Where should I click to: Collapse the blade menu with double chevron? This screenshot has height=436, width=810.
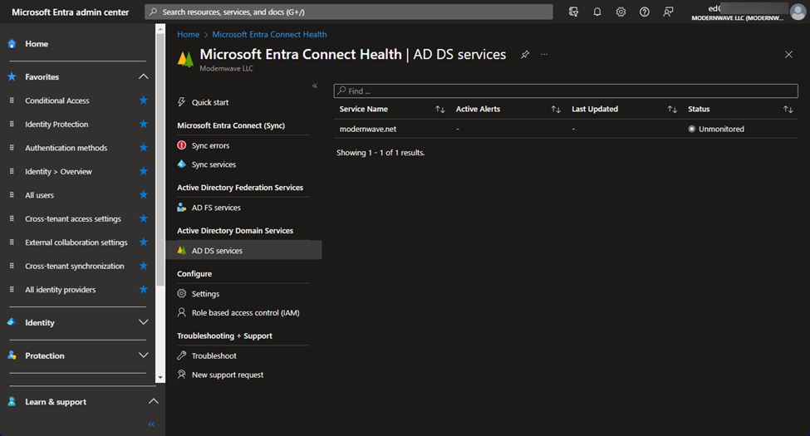coord(315,86)
